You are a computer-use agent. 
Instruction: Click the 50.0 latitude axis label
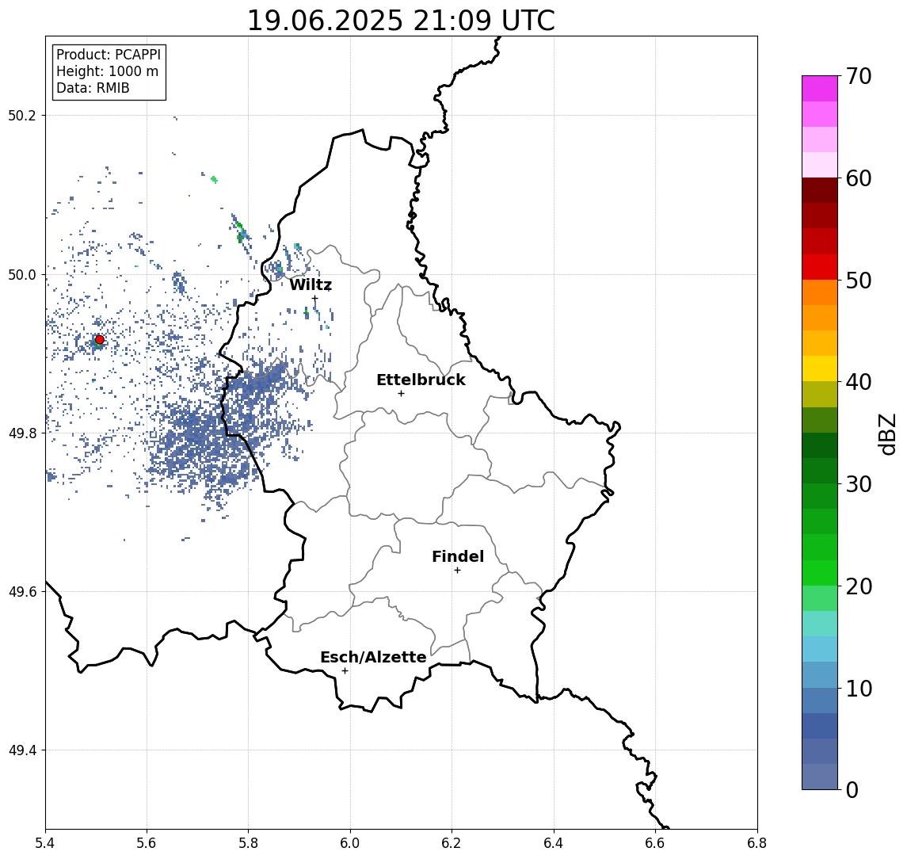point(22,274)
